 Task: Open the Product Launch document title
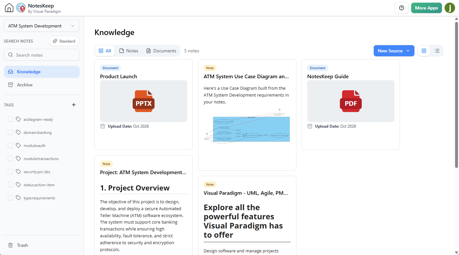[118, 76]
